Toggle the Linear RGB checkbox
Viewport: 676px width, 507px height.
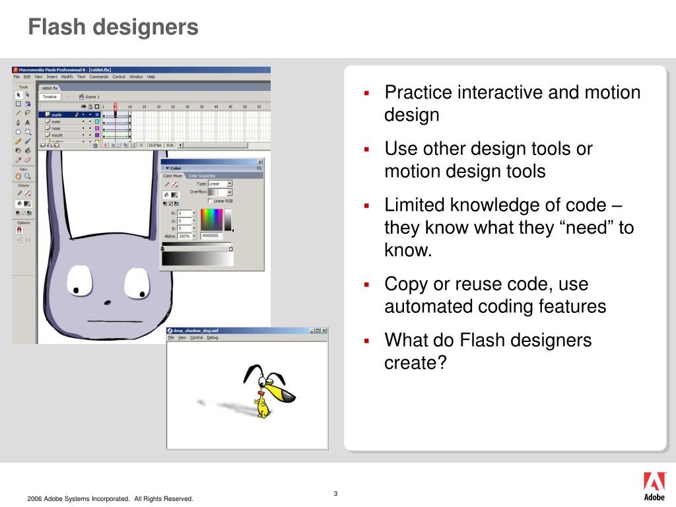(210, 201)
